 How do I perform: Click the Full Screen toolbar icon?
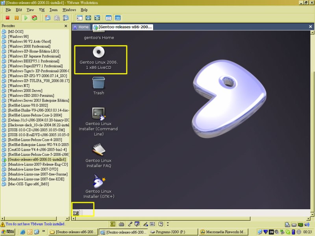(88, 18)
